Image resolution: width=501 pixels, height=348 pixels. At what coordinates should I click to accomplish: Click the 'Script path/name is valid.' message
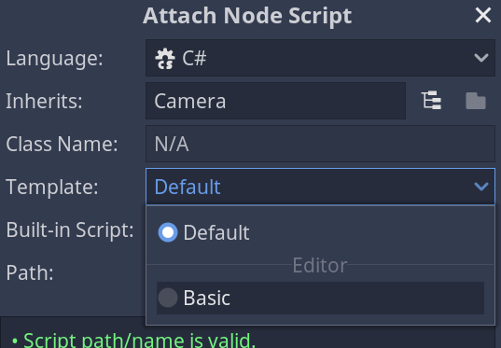(139, 341)
